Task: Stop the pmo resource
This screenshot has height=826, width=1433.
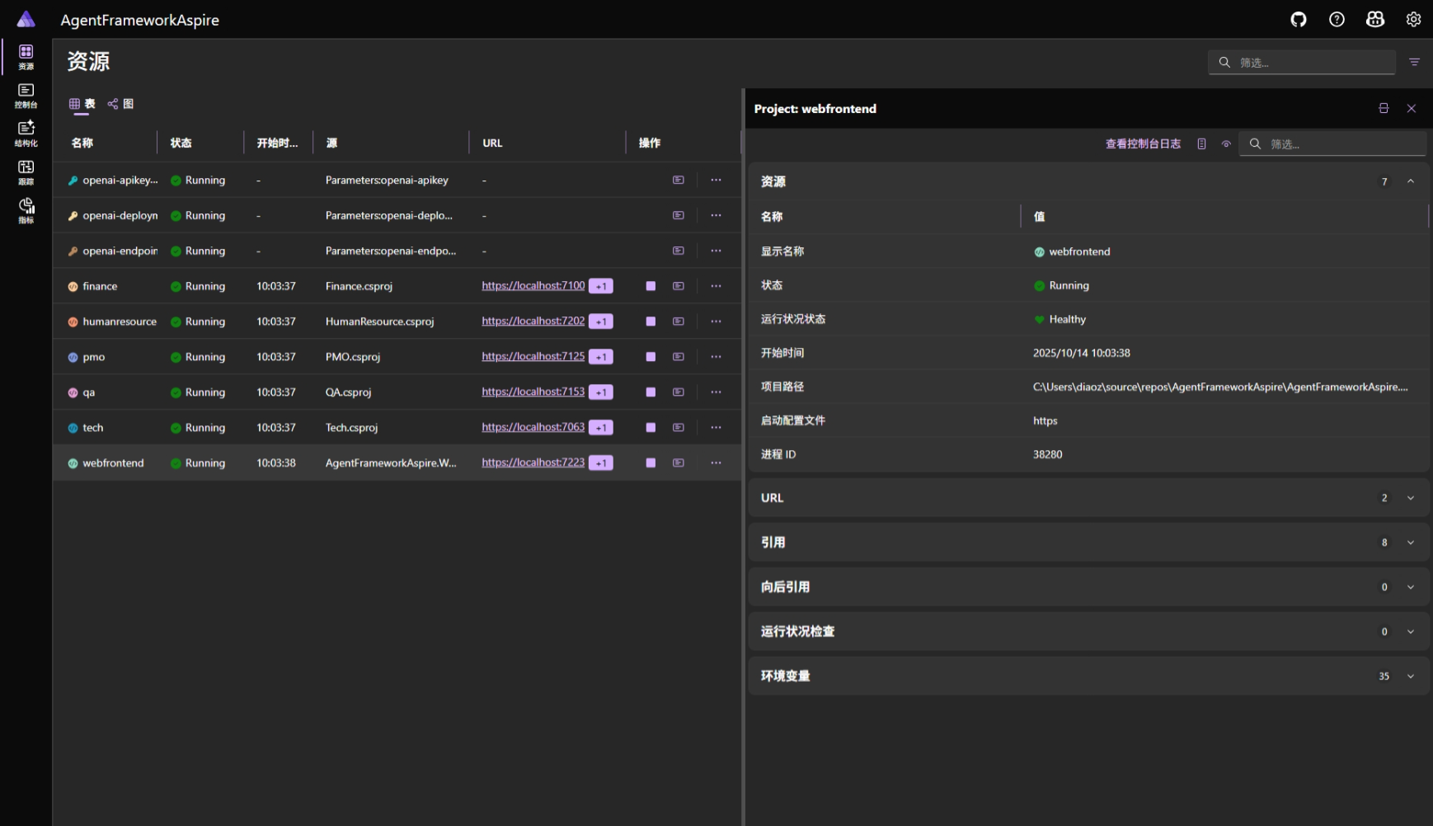Action: pyautogui.click(x=651, y=357)
